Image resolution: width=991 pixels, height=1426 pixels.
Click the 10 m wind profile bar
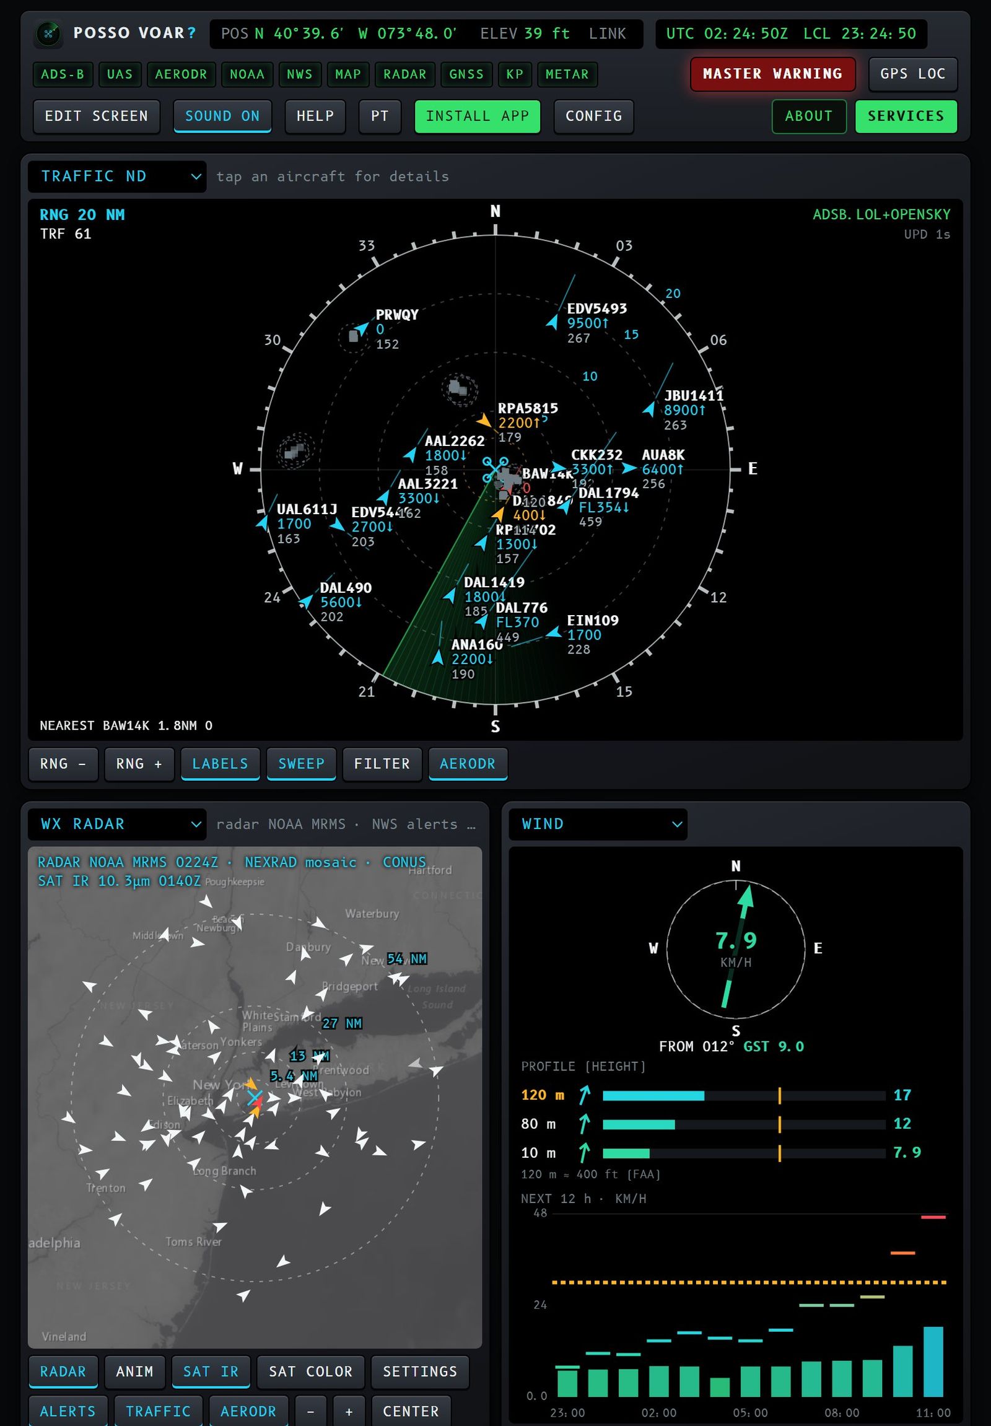(x=744, y=1153)
